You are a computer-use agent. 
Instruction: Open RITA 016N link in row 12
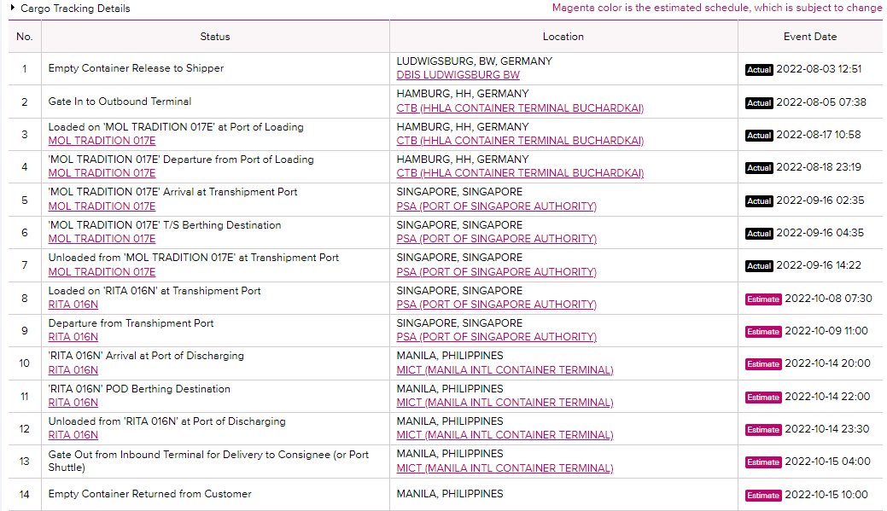point(73,435)
